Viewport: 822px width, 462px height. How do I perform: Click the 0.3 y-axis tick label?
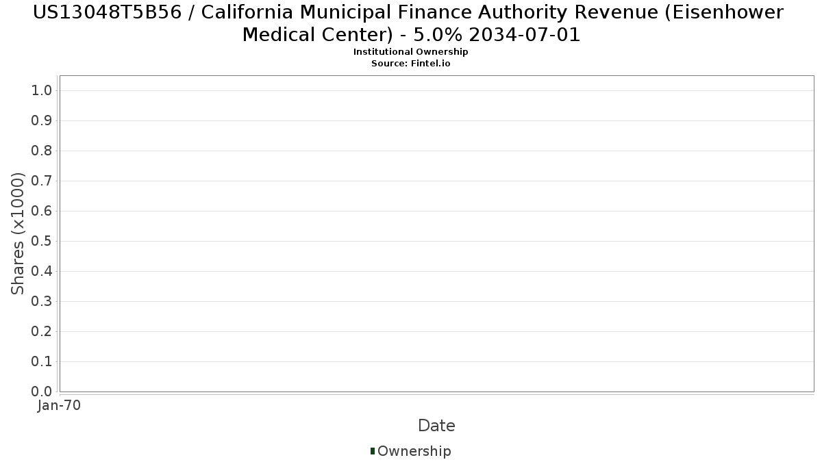(42, 302)
